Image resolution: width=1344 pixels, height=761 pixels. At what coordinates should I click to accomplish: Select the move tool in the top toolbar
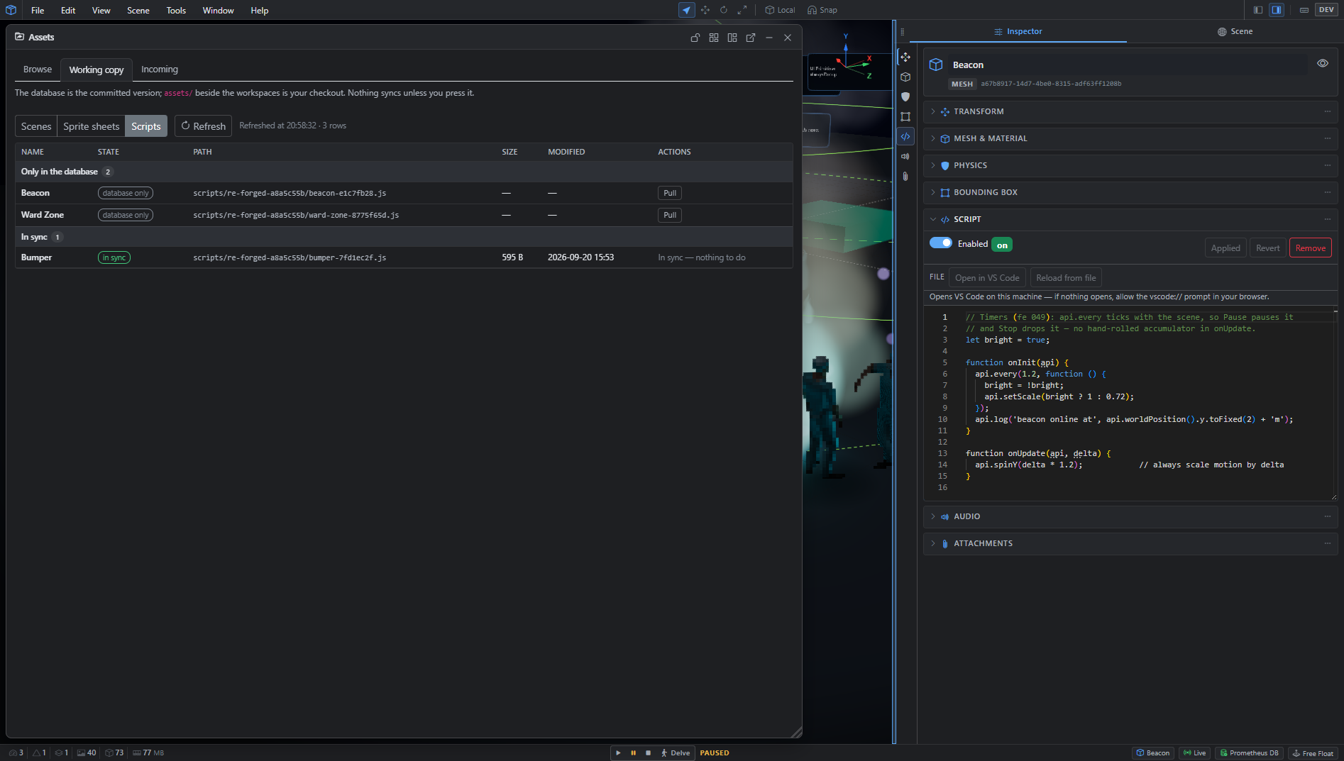point(705,10)
